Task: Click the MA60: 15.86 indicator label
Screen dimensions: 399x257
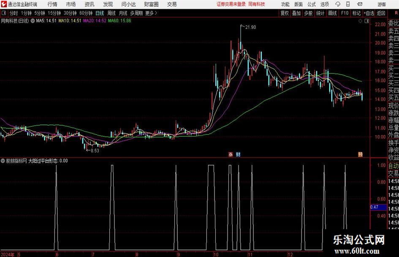Action: [119, 21]
